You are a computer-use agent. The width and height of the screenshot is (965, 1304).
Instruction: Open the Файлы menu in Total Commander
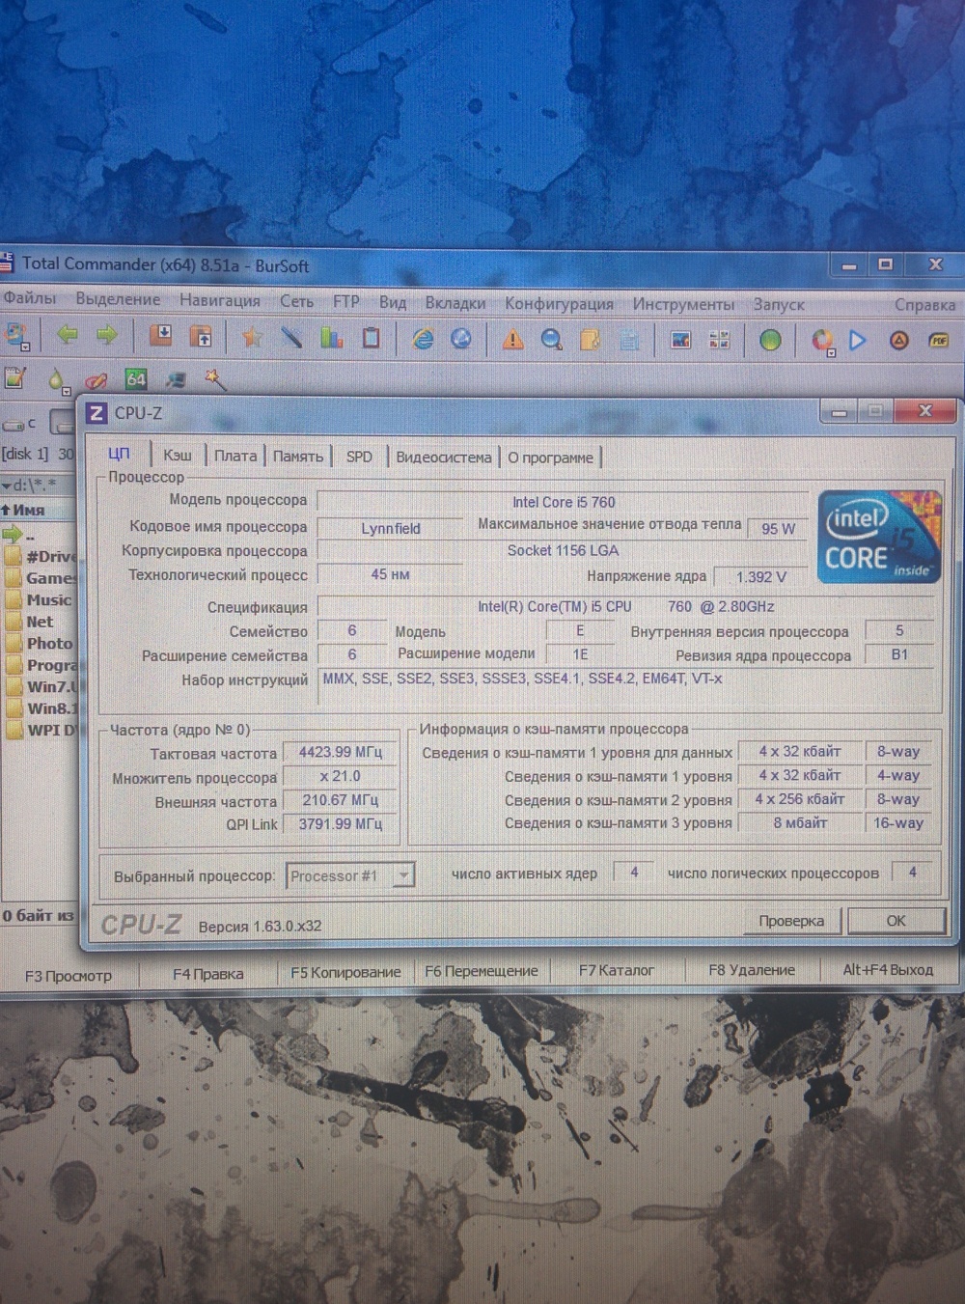(x=30, y=298)
